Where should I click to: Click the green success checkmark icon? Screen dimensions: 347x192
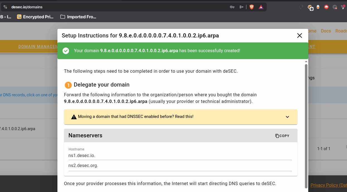66,51
